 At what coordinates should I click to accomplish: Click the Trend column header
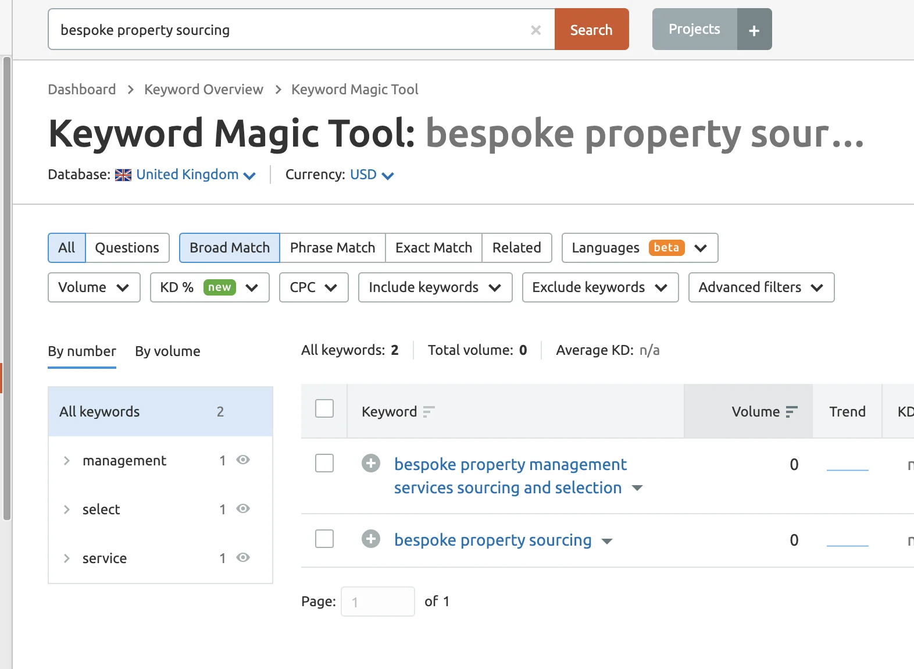[847, 412]
